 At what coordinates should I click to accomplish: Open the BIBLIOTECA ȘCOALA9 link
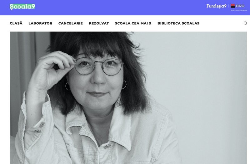point(178,23)
